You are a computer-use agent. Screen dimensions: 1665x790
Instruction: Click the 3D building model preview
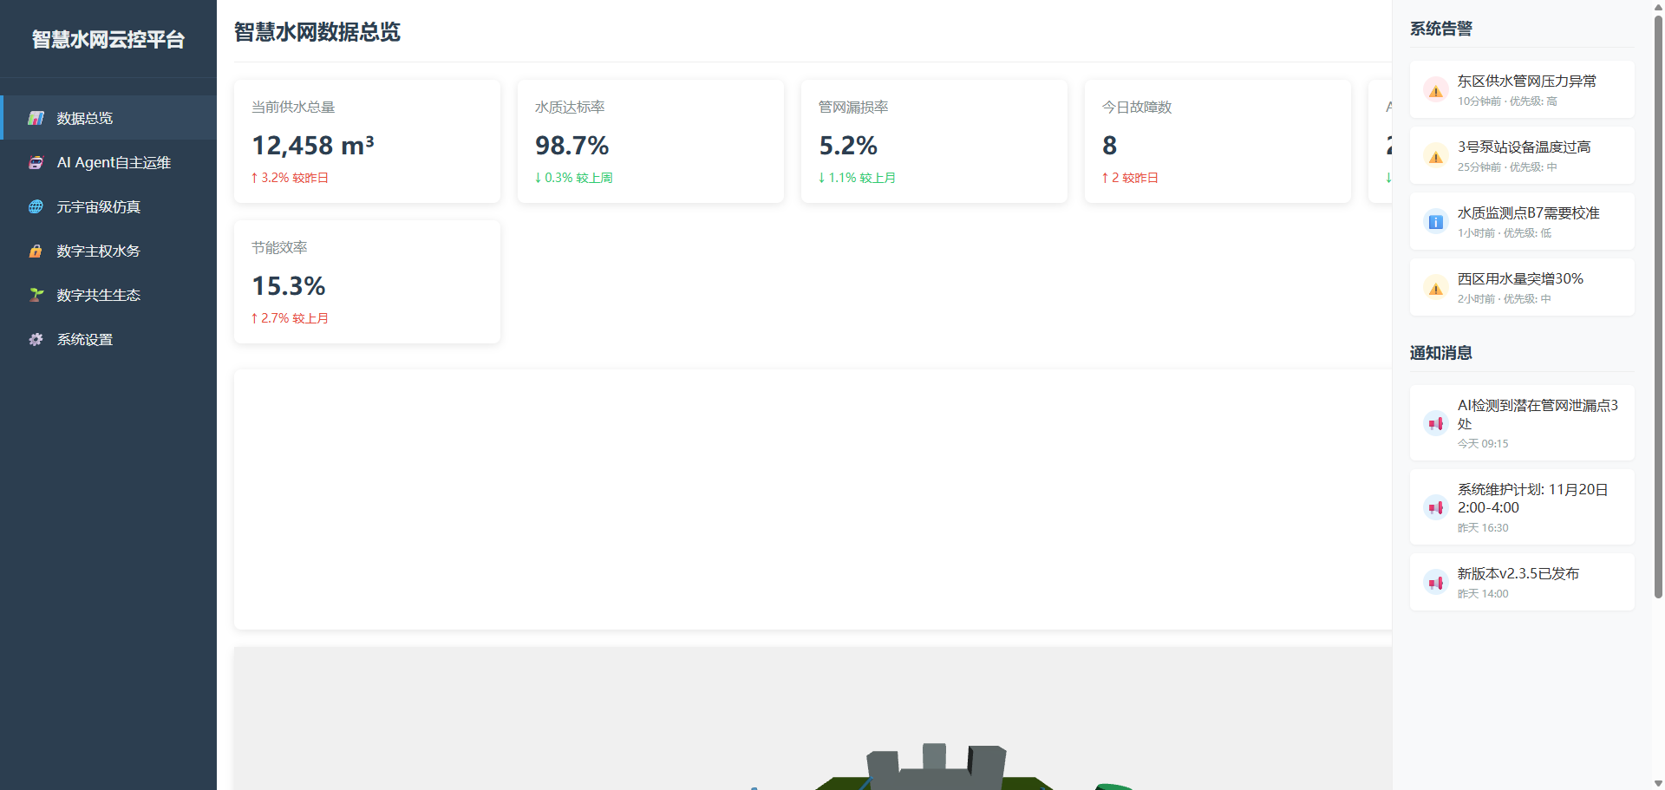[937, 767]
